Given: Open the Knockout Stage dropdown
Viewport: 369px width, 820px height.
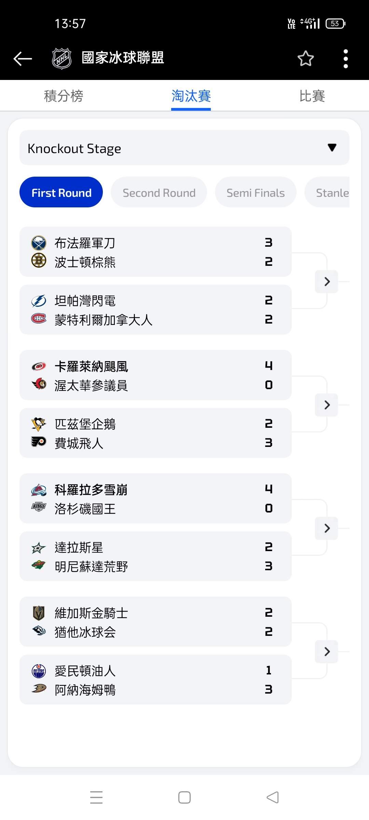Looking at the screenshot, I should 184,148.
